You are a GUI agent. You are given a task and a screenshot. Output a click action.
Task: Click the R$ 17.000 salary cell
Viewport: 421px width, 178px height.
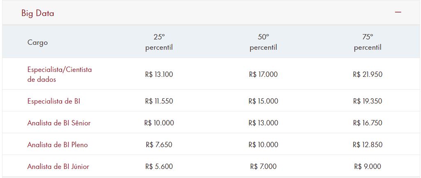[x=263, y=74]
